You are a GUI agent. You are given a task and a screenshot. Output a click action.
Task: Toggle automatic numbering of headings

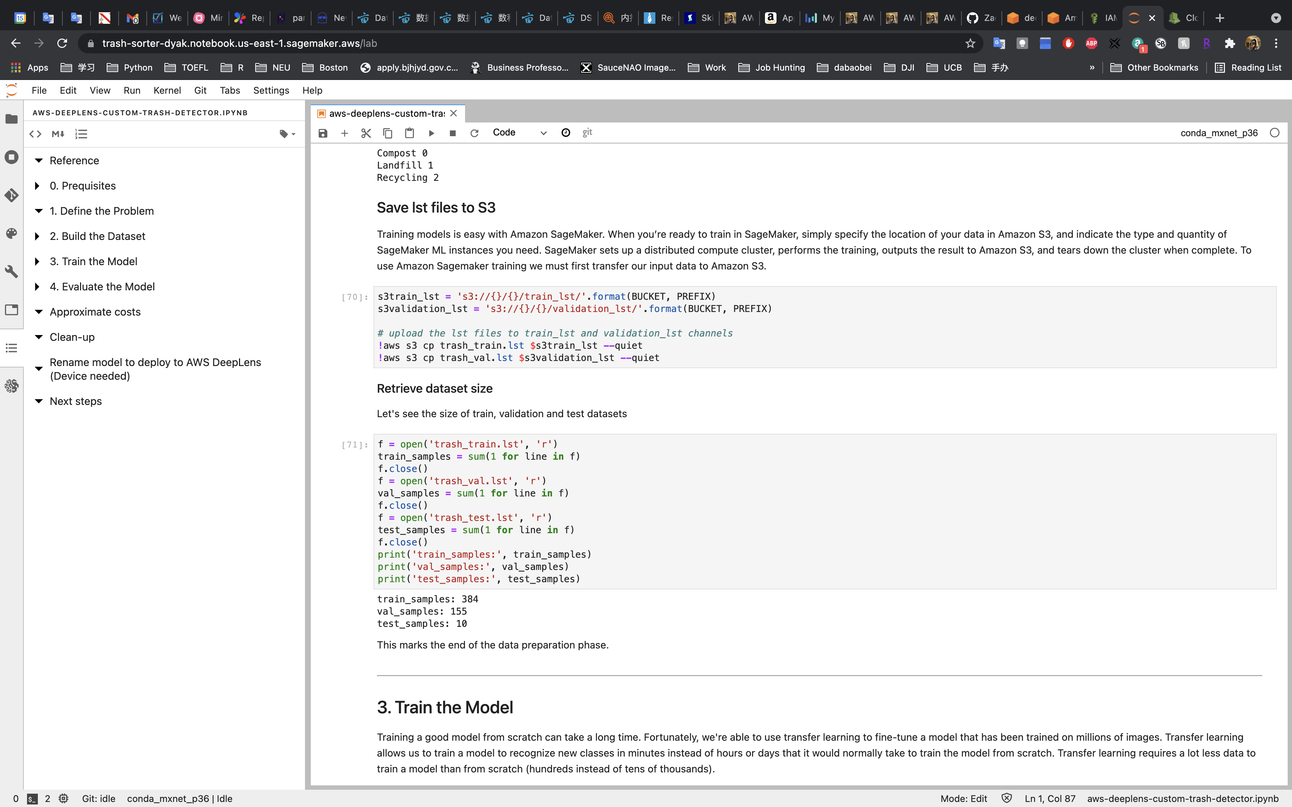tap(81, 134)
